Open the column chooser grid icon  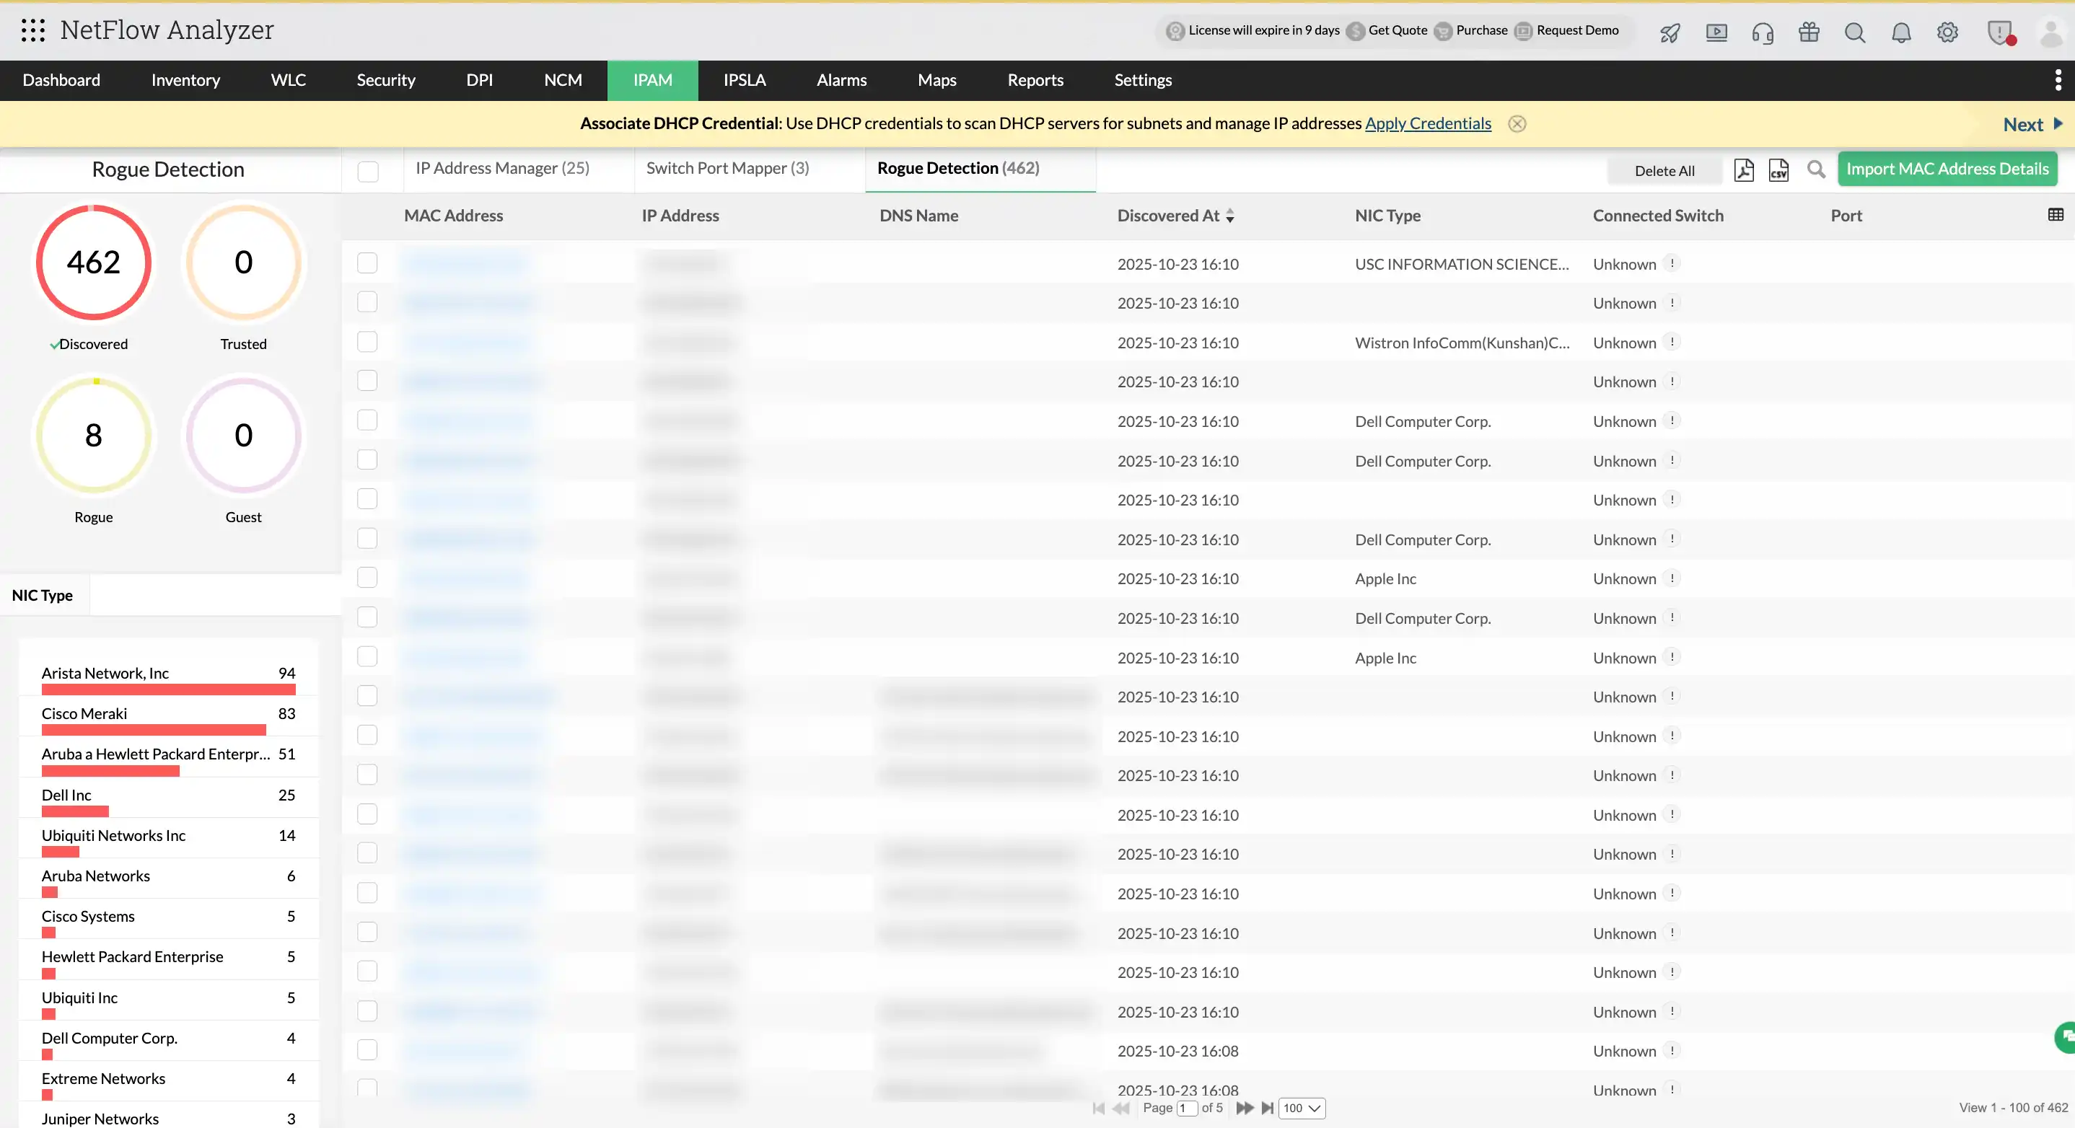click(x=2056, y=214)
